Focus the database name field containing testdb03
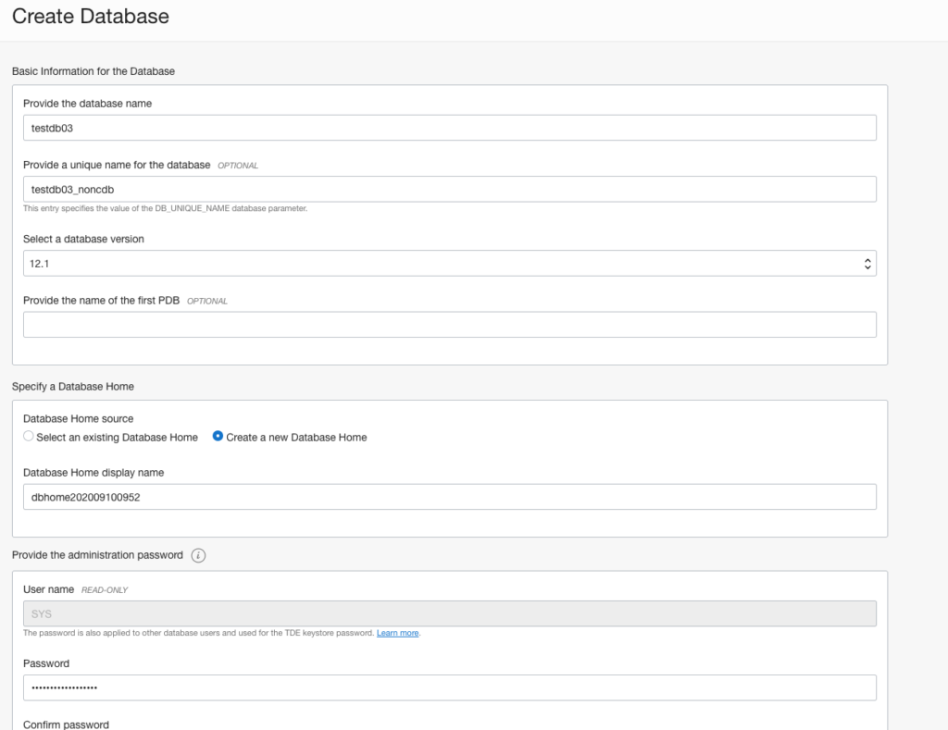 pos(449,128)
